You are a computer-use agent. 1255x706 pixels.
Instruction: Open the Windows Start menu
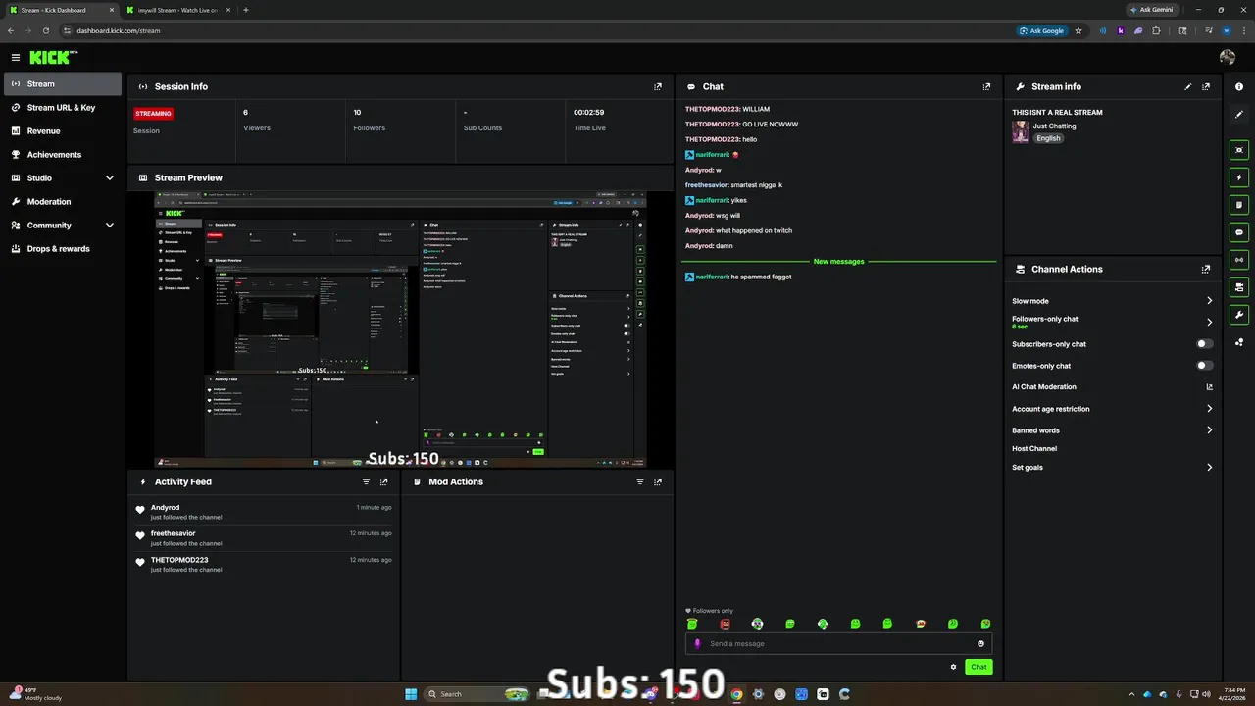click(412, 694)
